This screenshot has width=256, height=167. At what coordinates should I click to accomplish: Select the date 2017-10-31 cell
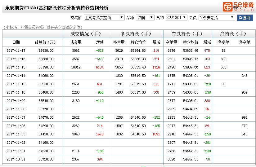click(16, 159)
